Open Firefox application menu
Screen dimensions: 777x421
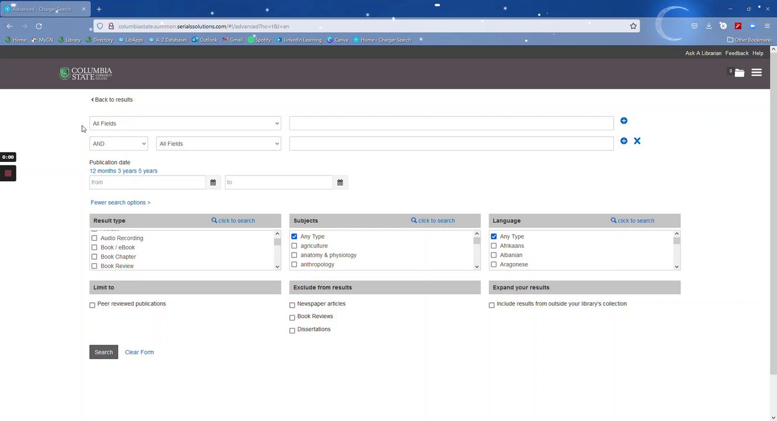coord(767,26)
